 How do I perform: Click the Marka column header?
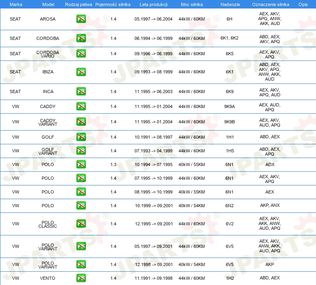click(16, 4)
